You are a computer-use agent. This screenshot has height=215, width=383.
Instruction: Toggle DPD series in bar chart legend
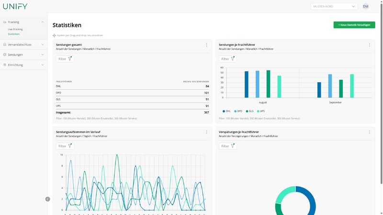click(238, 111)
